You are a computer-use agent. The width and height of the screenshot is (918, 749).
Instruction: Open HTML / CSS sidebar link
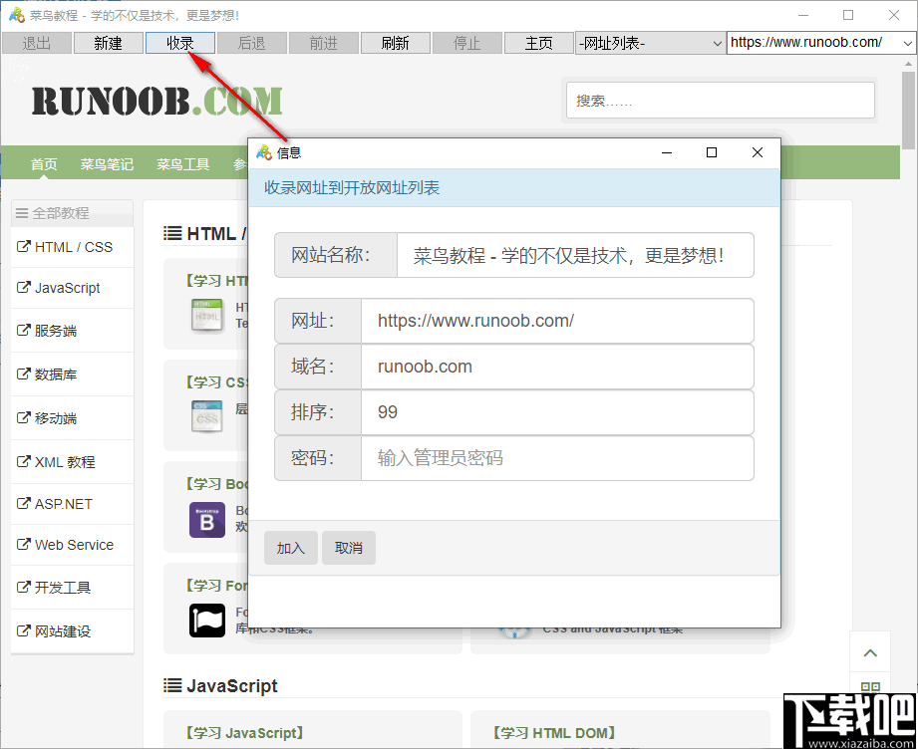(x=72, y=247)
